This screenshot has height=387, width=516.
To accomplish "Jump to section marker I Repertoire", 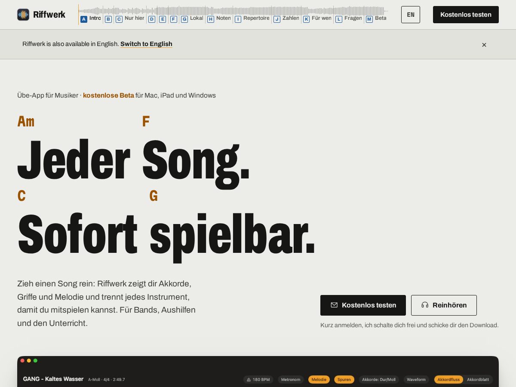I will point(252,18).
